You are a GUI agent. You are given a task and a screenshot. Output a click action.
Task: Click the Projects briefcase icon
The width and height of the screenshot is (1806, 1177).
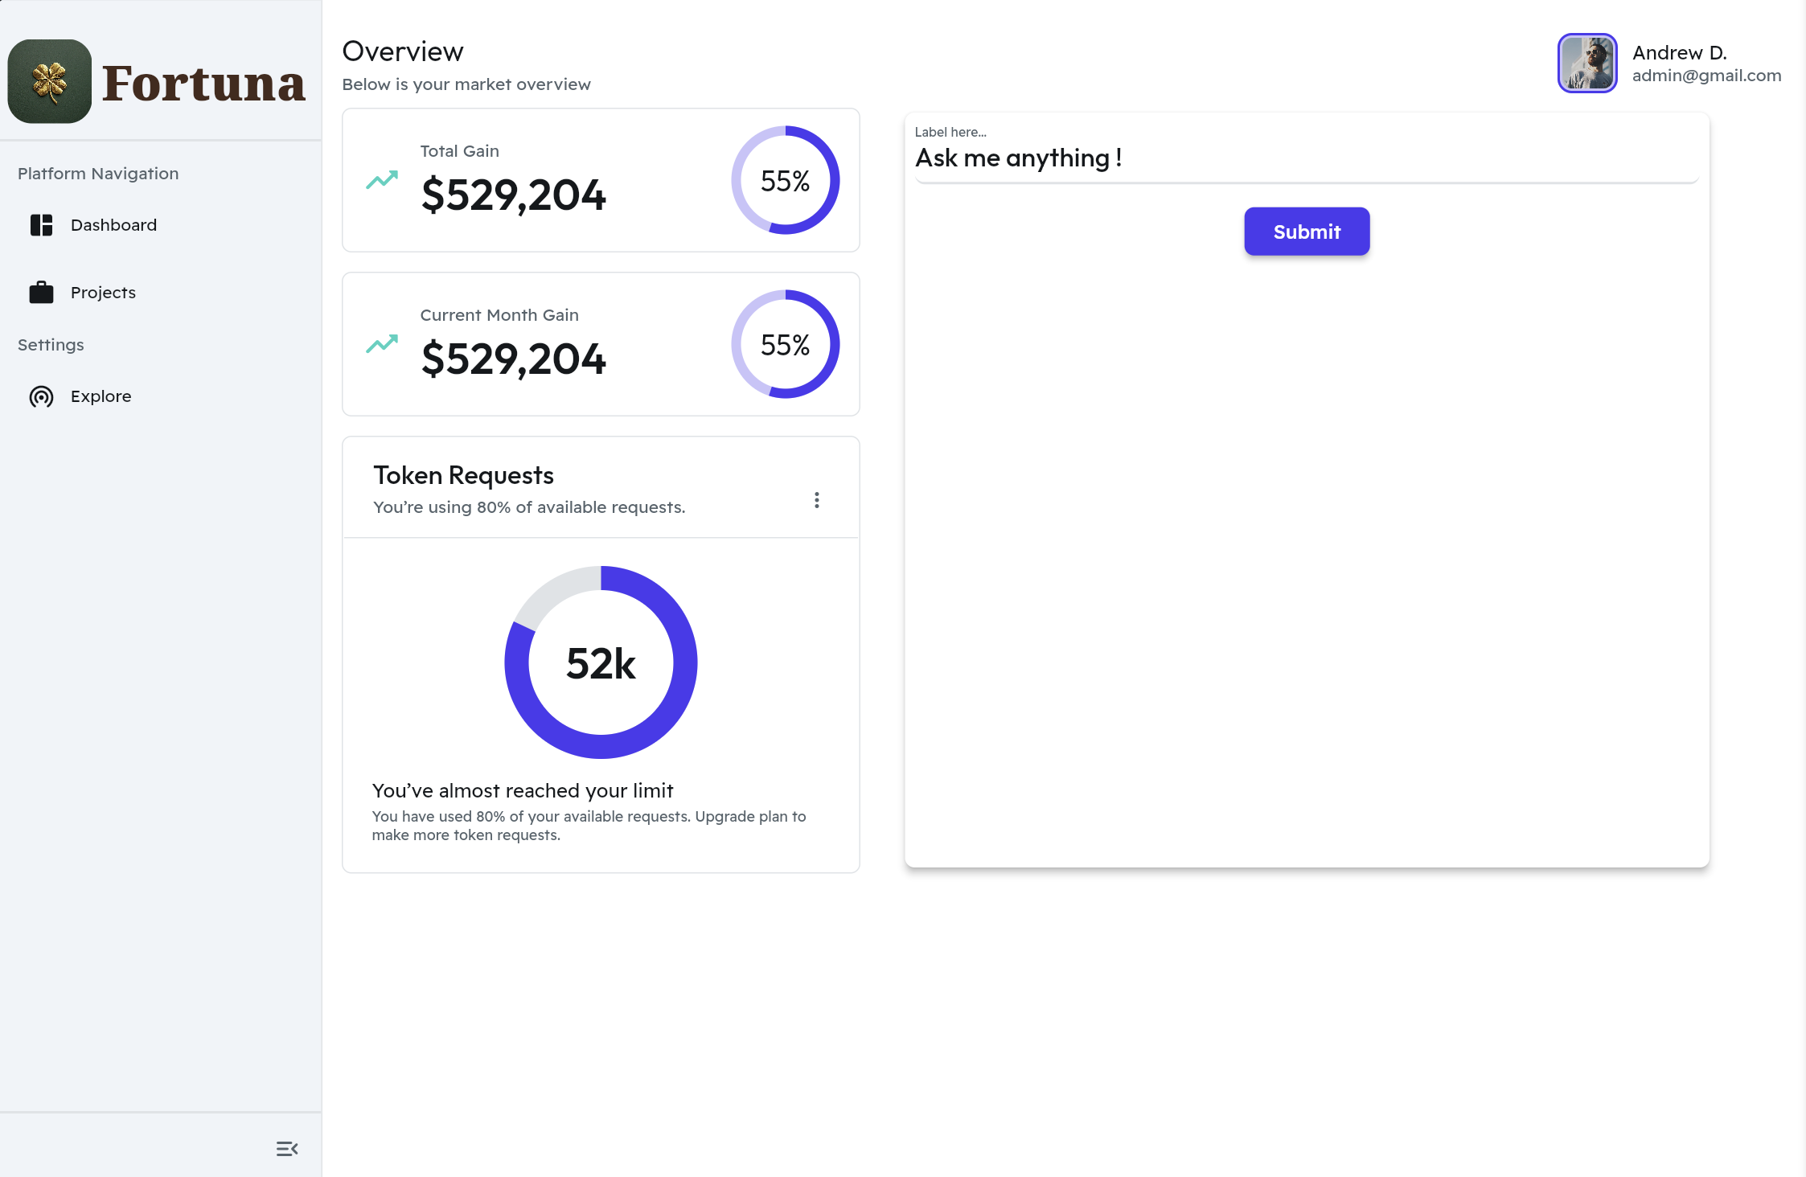tap(41, 293)
